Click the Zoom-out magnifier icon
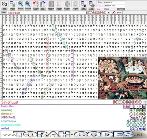Viewport: 147px width, 139px height. click(x=28, y=4)
